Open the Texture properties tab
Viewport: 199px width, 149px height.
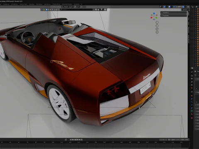point(192,118)
